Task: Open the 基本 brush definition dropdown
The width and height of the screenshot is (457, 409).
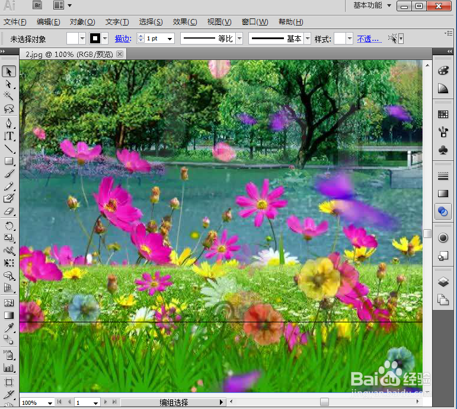Action: (308, 38)
